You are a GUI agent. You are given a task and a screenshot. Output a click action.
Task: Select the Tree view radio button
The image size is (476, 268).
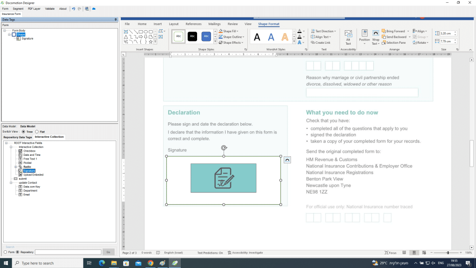24,132
